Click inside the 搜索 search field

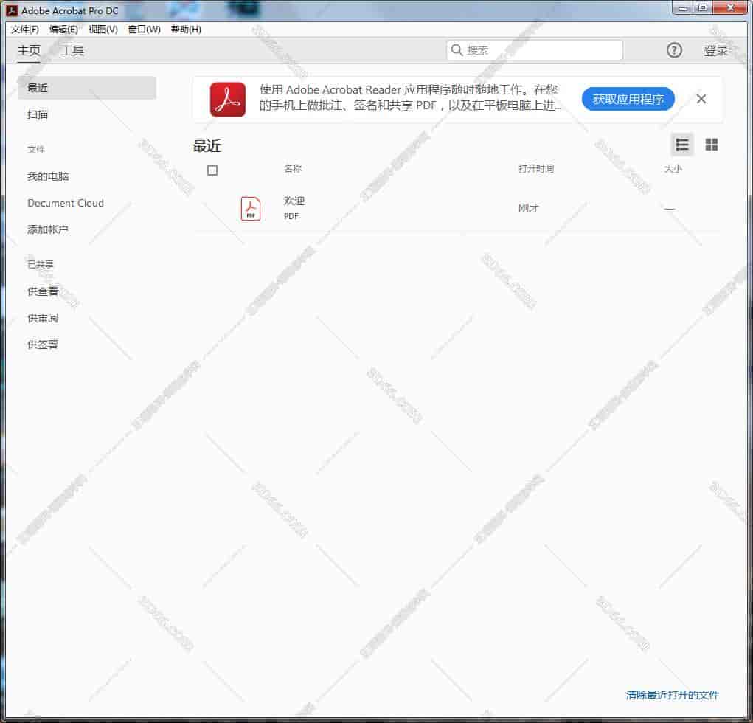pos(535,50)
